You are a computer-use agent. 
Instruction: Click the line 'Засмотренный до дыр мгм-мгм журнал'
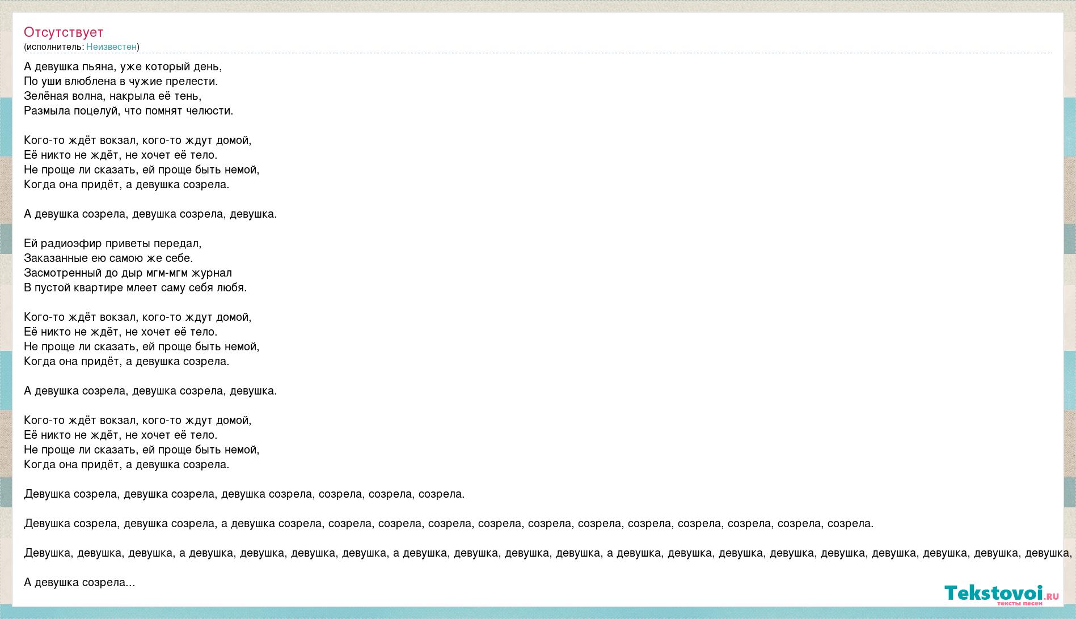128,273
